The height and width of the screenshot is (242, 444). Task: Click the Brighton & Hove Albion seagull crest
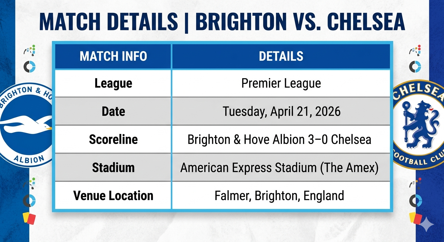26,125
